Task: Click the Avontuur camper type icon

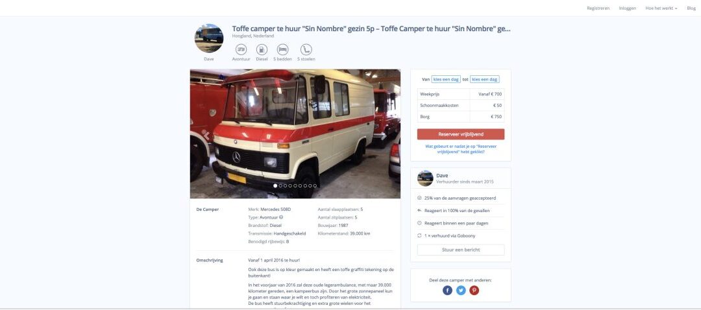Action: [x=241, y=49]
